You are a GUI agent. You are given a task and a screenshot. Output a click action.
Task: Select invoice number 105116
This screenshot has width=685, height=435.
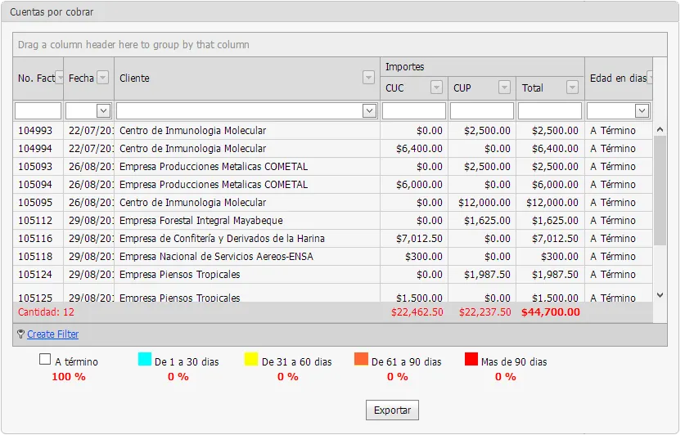point(35,238)
